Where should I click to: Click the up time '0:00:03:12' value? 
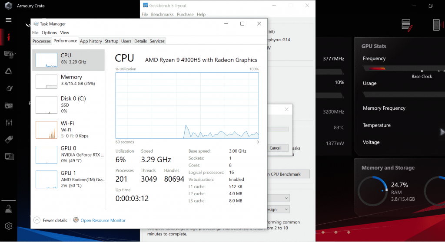coord(132,198)
